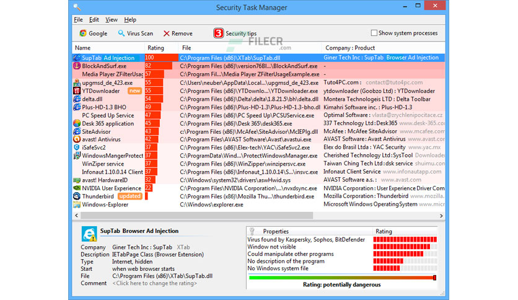Click Kimahri Software inc. company cell
This screenshot has height=300, width=518.
click(367, 107)
